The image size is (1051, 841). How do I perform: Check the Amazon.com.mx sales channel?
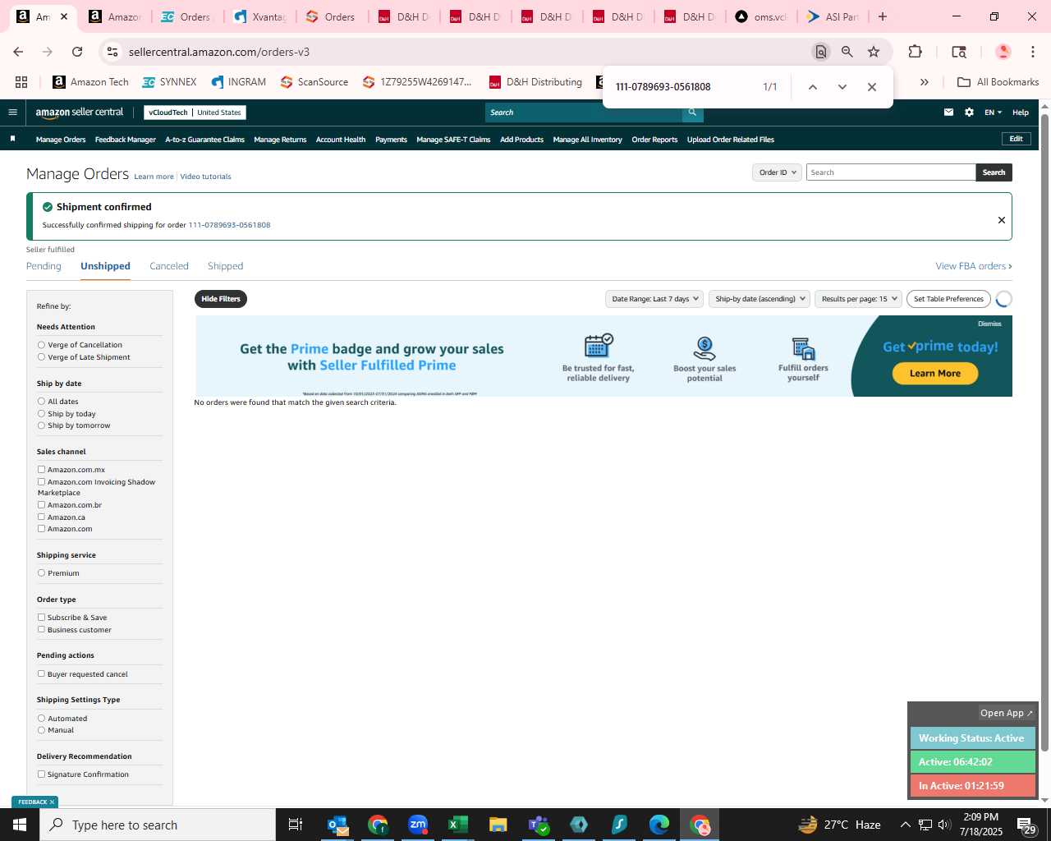click(x=41, y=470)
